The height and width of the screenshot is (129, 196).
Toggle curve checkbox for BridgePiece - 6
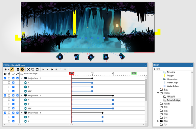[x=17, y=78]
